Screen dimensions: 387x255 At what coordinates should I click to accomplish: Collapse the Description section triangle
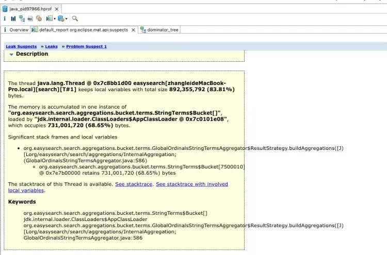point(11,54)
